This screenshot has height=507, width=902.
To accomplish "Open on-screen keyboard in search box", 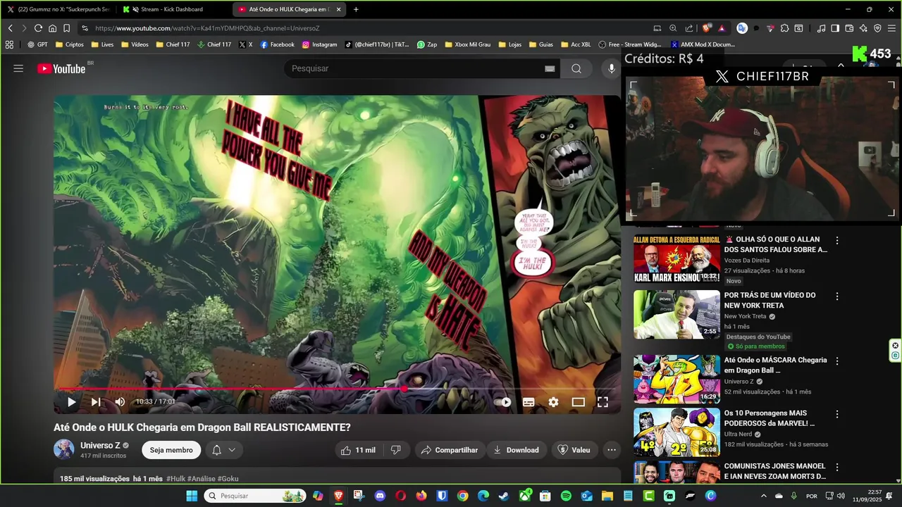I will pyautogui.click(x=550, y=68).
